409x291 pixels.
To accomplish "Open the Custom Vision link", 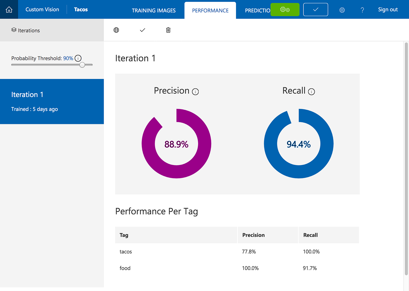I will [x=42, y=9].
